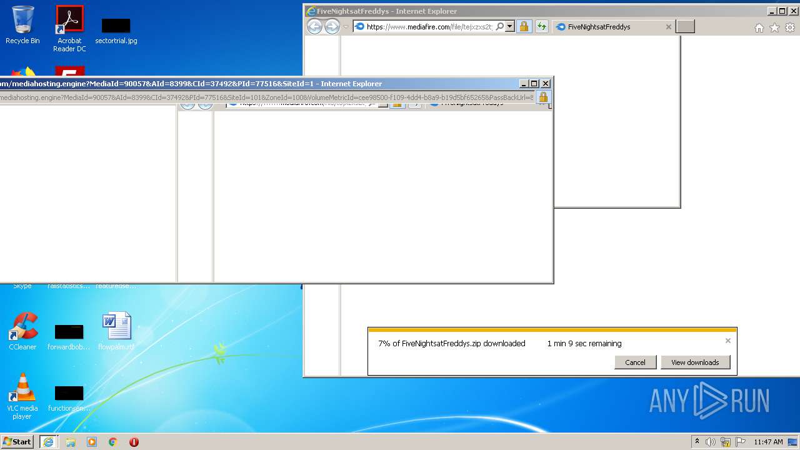
Task: Open the CCleaner desktop shortcut
Action: [x=22, y=331]
